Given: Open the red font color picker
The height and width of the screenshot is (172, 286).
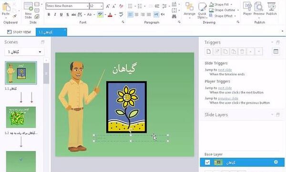Looking at the screenshot, I should [115, 15].
